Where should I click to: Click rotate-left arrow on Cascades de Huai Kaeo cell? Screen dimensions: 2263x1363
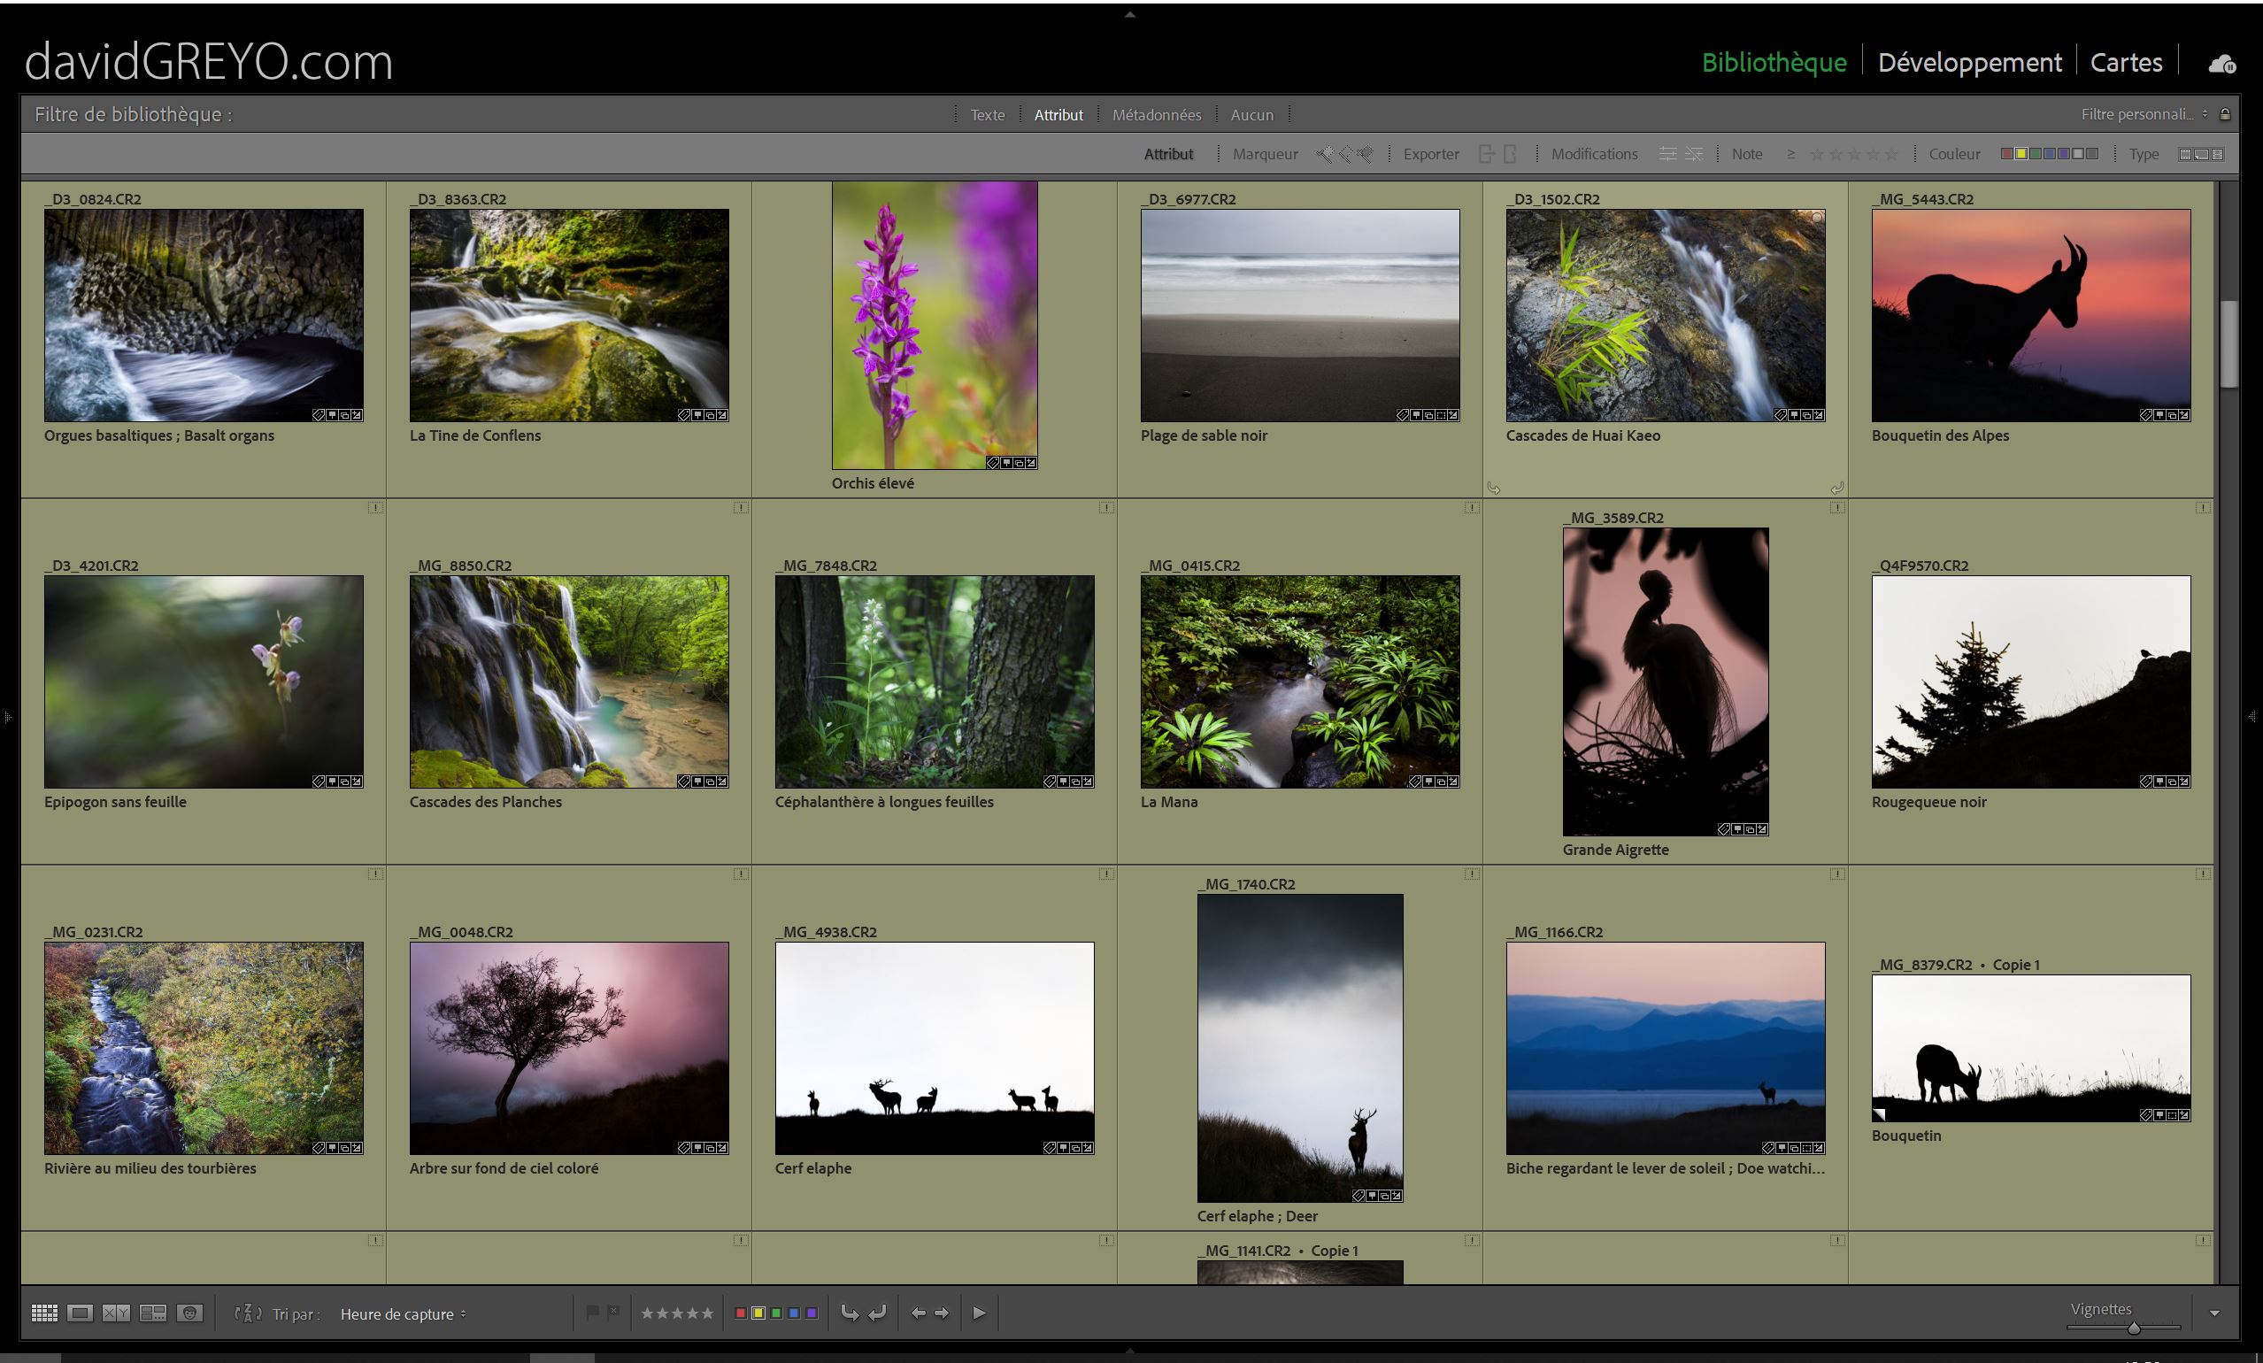click(x=1494, y=489)
